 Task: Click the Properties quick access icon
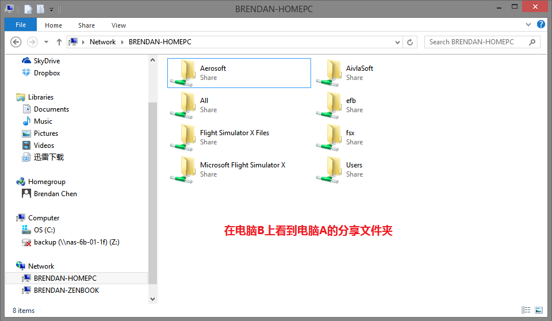click(28, 9)
